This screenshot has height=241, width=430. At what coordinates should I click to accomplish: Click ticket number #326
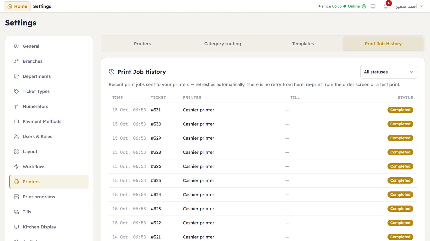[x=156, y=166]
